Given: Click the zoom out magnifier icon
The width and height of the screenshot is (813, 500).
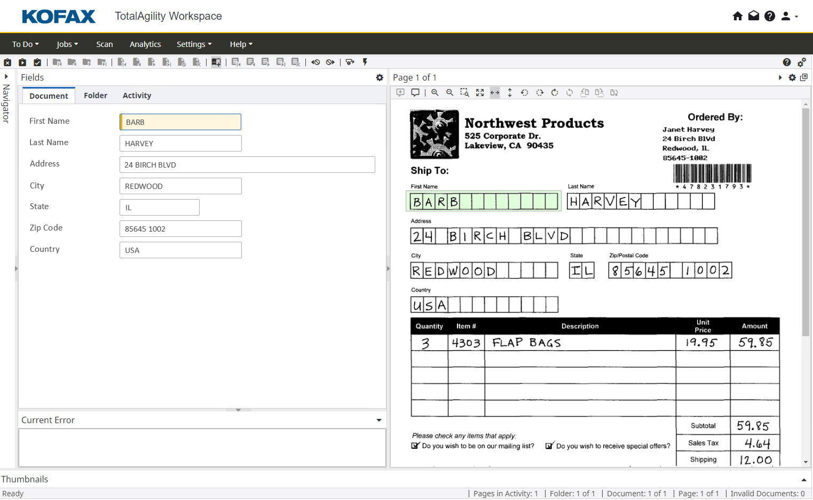Looking at the screenshot, I should click(450, 93).
